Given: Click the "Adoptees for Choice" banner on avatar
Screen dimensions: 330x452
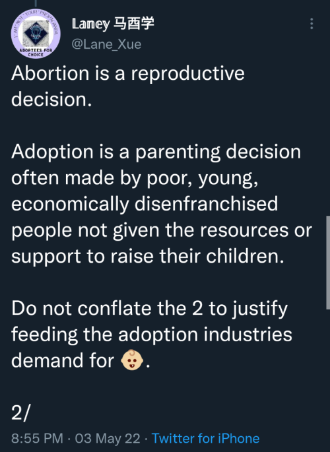Looking at the screenshot, I should (x=36, y=52).
